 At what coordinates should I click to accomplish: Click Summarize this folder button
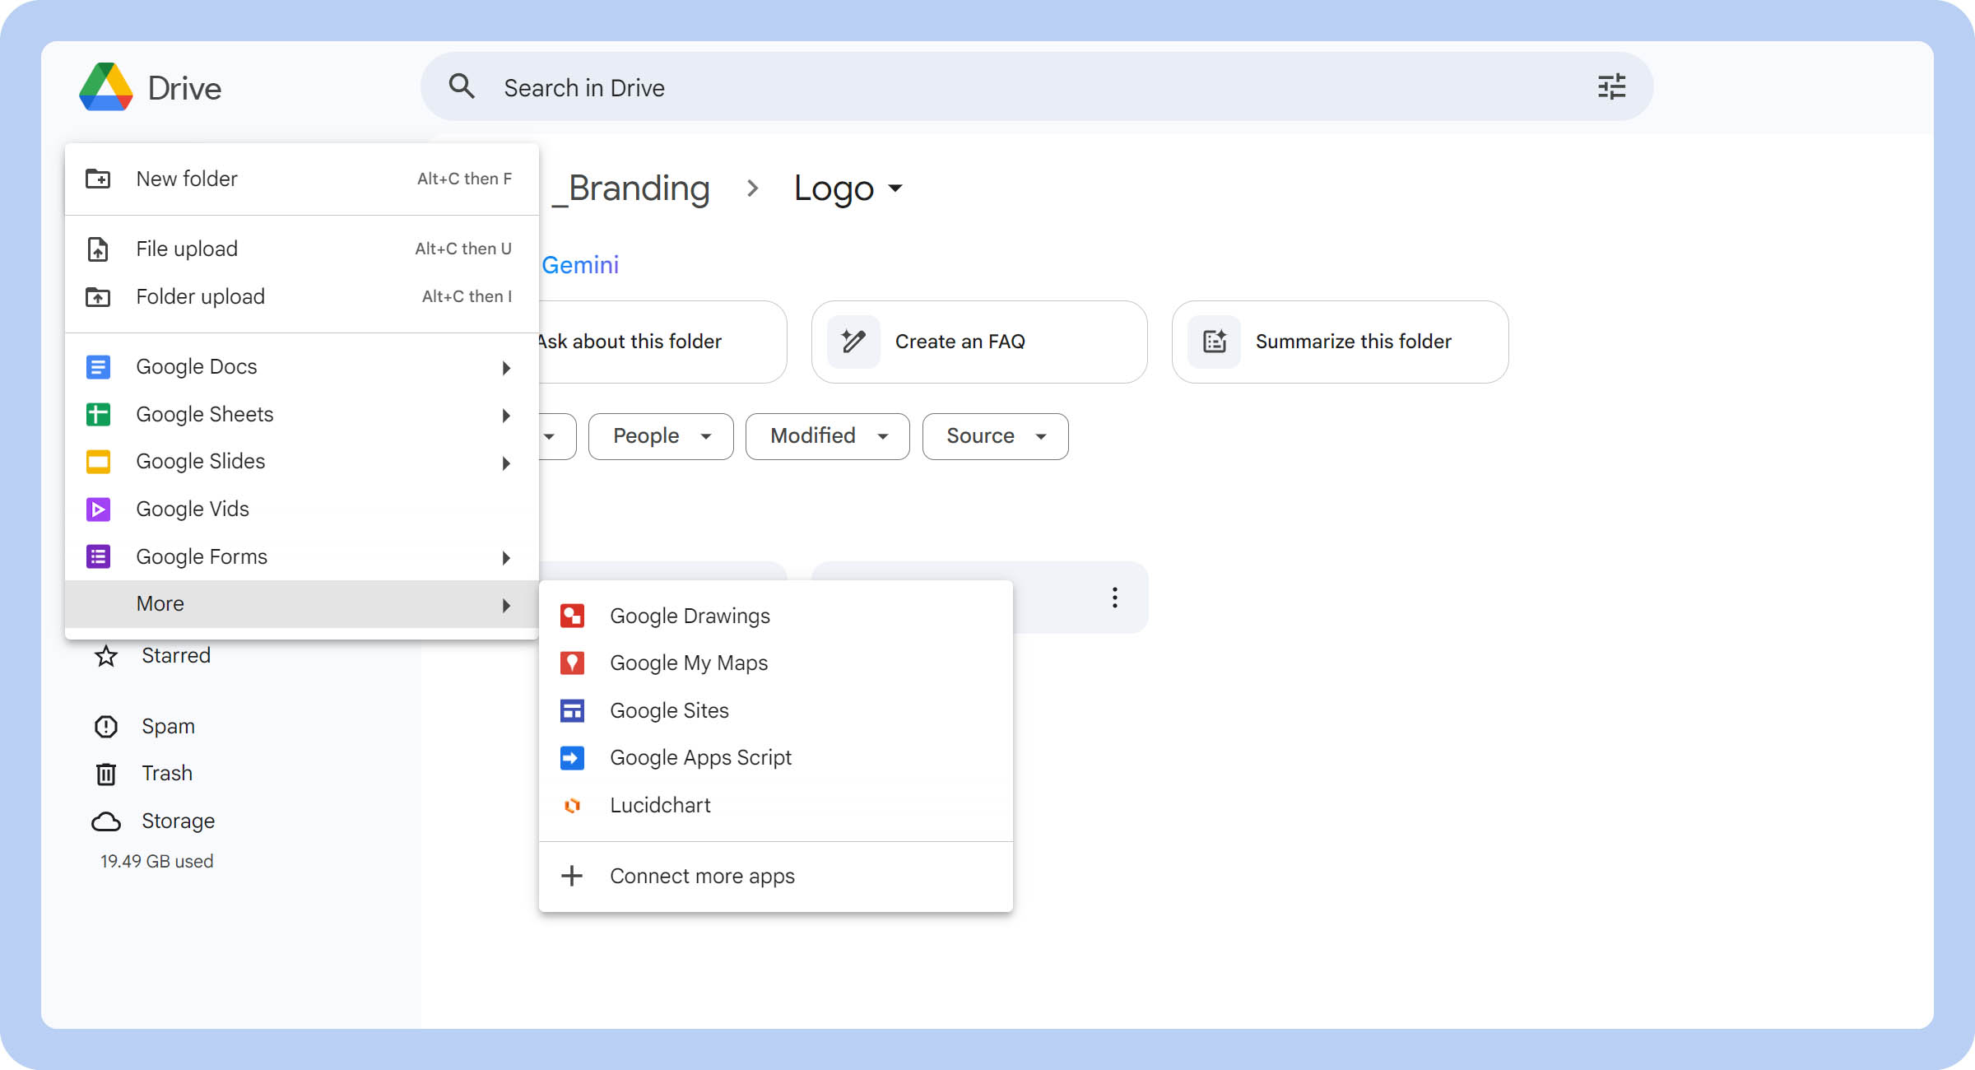click(1340, 342)
